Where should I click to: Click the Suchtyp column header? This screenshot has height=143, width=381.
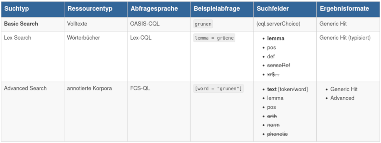click(17, 9)
